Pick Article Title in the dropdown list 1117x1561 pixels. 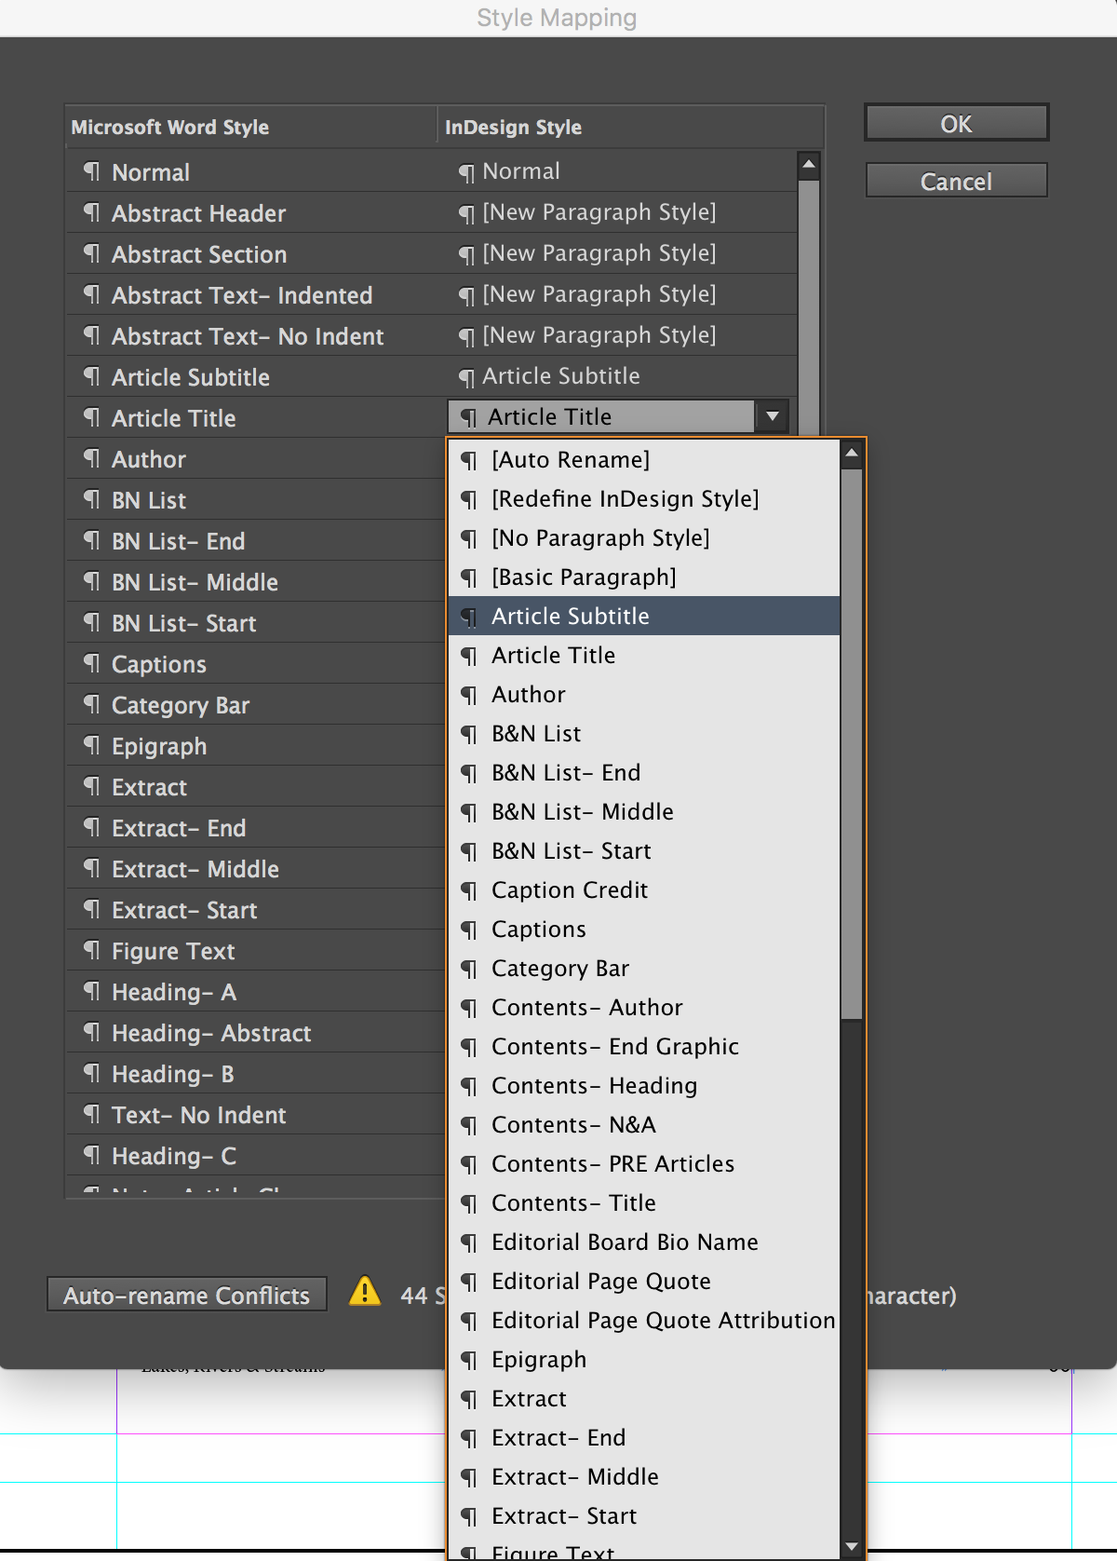coord(644,655)
